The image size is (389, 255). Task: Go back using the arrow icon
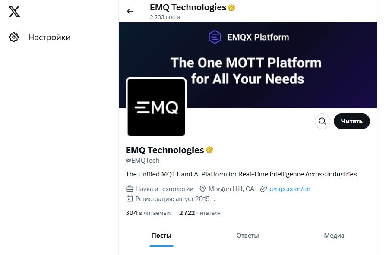coord(130,11)
